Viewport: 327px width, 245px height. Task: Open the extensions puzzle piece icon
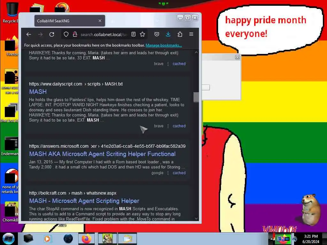click(x=180, y=34)
